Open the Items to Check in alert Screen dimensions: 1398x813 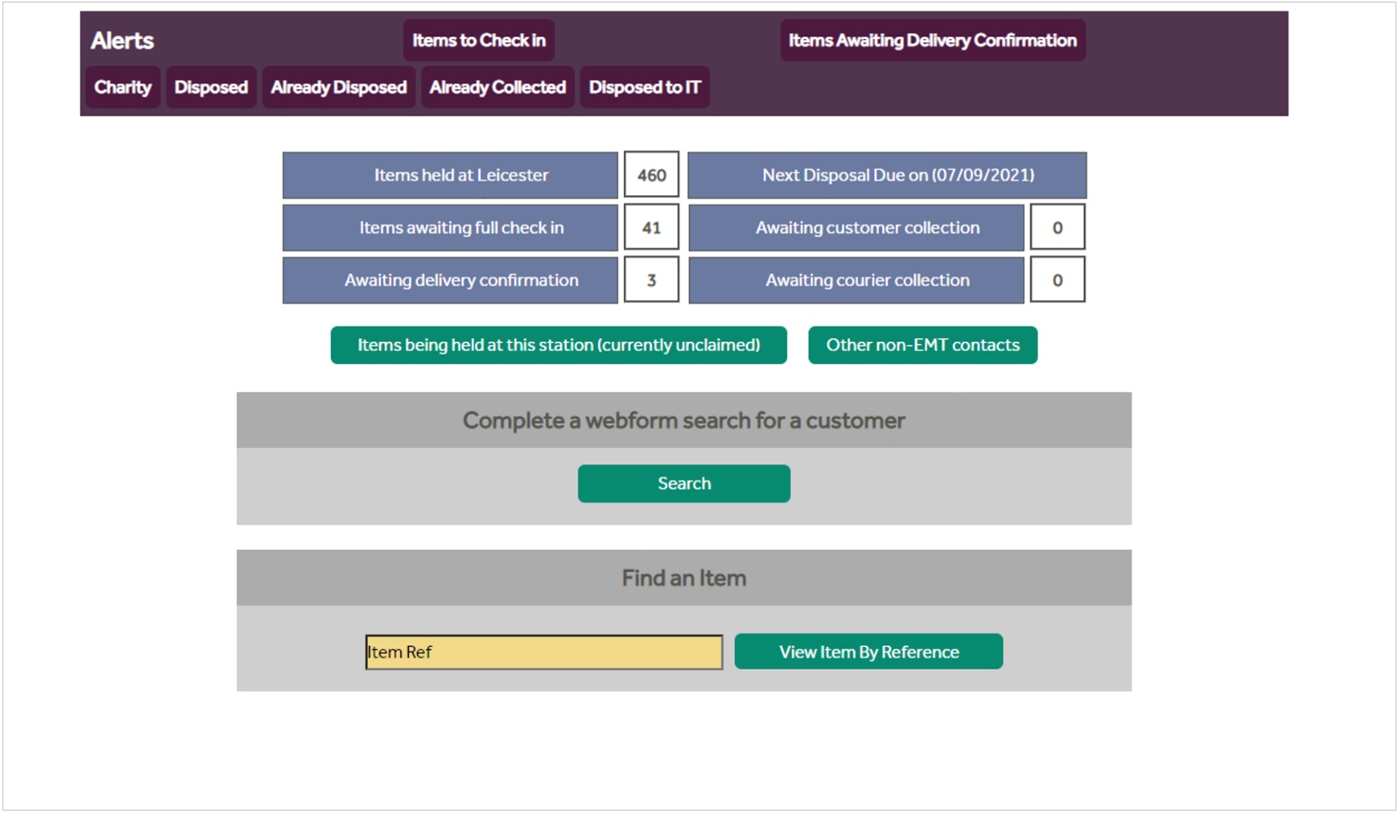coord(478,41)
